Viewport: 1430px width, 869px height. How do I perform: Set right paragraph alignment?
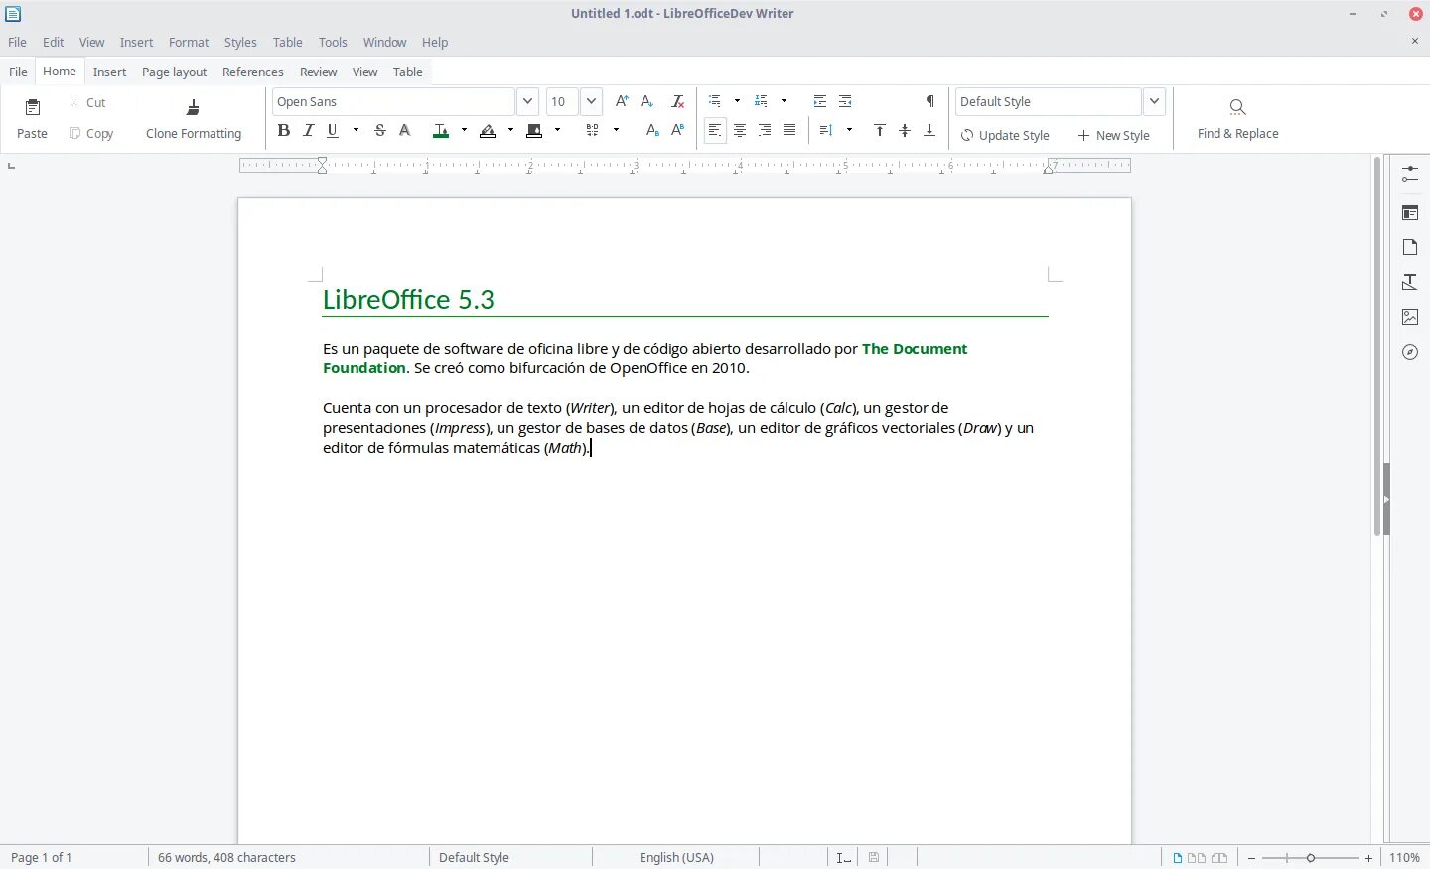[x=765, y=131]
